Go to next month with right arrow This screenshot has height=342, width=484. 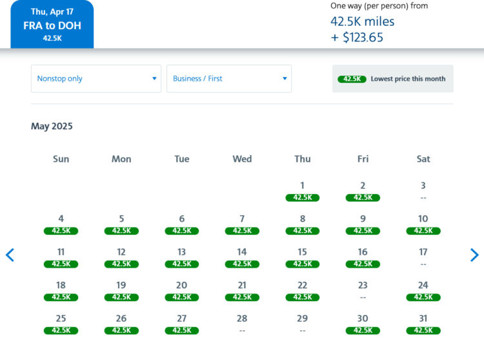[x=474, y=255]
